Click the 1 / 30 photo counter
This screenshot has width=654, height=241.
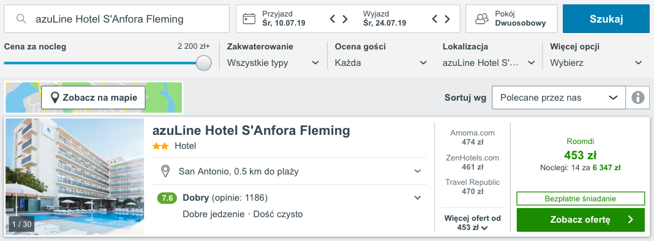[21, 225]
